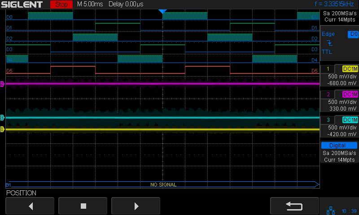Click the DC1M coupling badge for channel 1
The height and width of the screenshot is (215, 359).
click(x=350, y=69)
